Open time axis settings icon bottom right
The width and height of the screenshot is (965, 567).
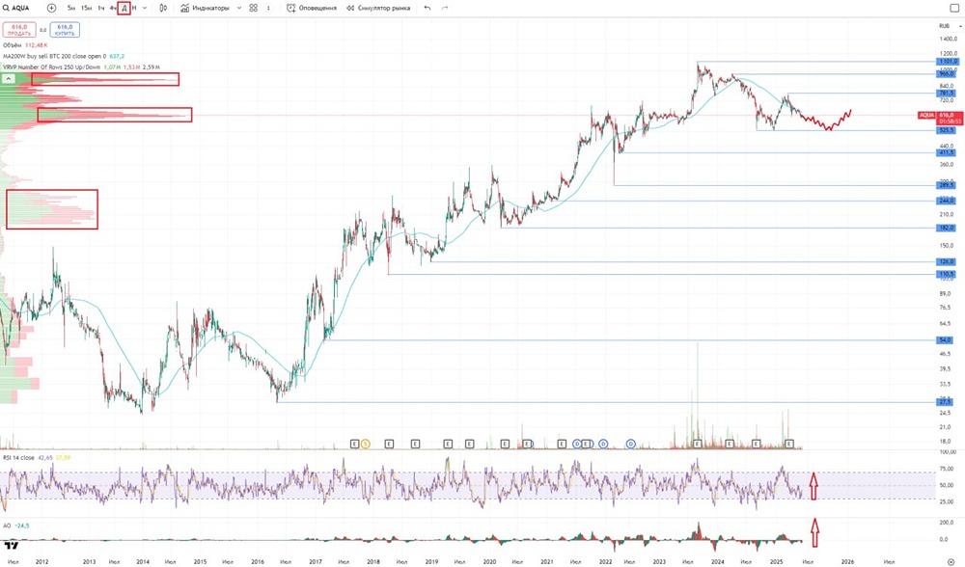(951, 561)
